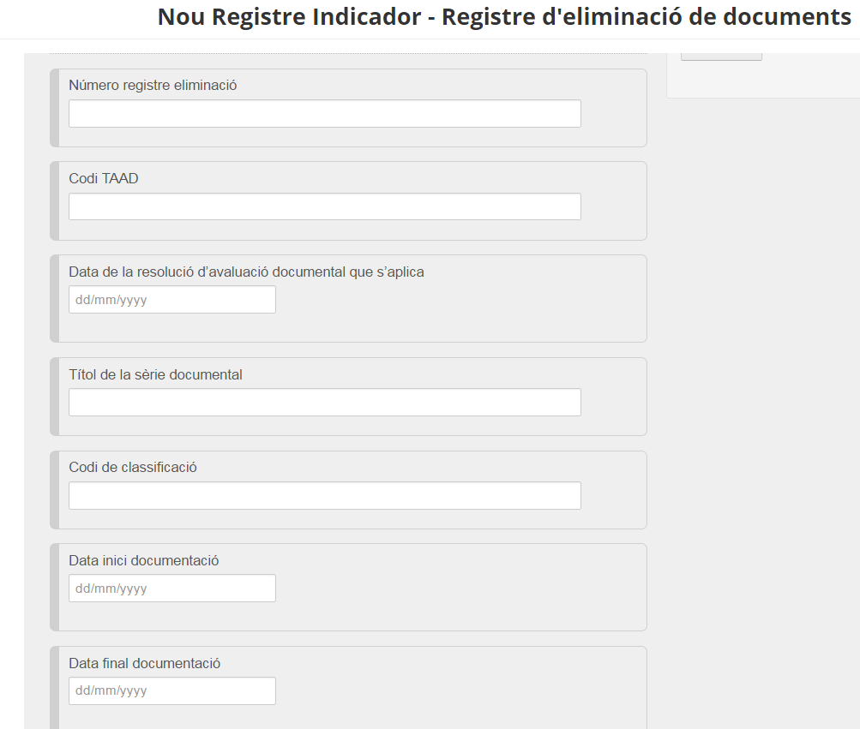The width and height of the screenshot is (860, 729).
Task: Focus the Codi TAAD input box
Action: (x=324, y=206)
